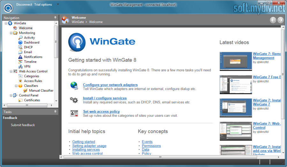Image resolution: width=287 pixels, height=167 pixels.
Task: Click the Manual Classifier pencil icon
Action: (x=26, y=91)
